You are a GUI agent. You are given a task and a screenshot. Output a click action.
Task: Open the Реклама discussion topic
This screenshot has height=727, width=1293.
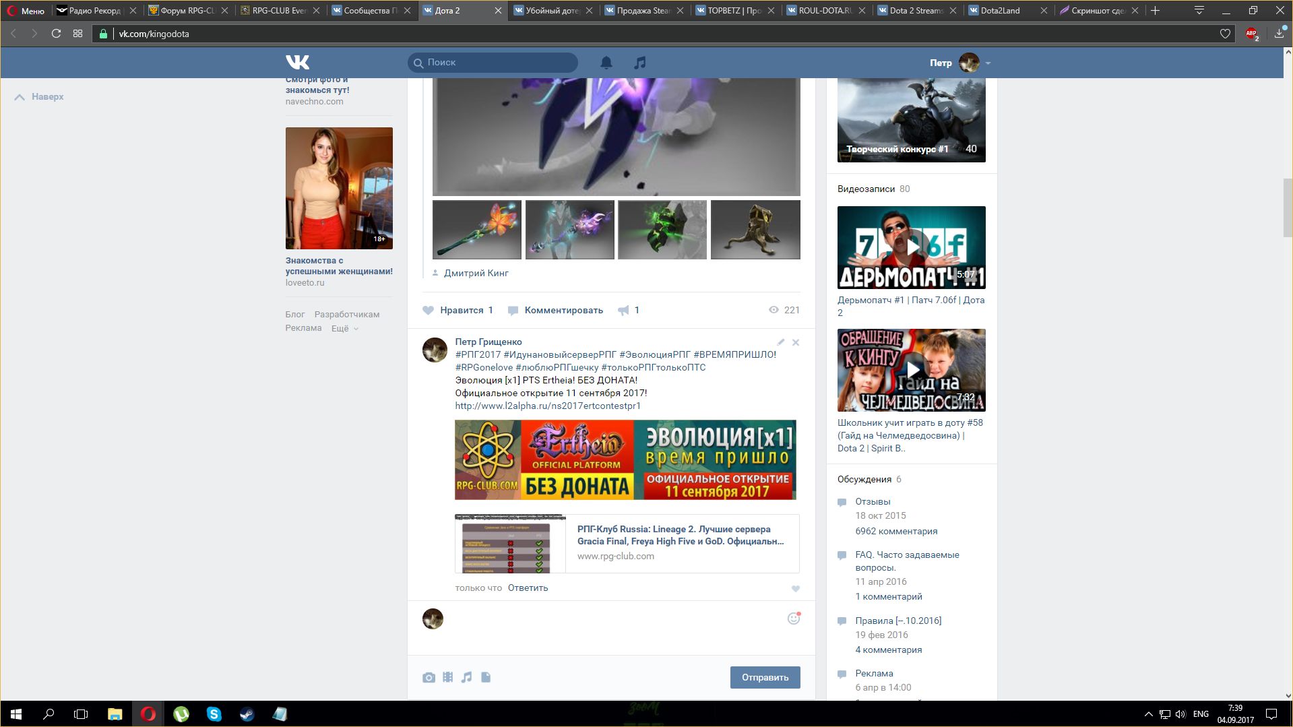click(x=874, y=673)
